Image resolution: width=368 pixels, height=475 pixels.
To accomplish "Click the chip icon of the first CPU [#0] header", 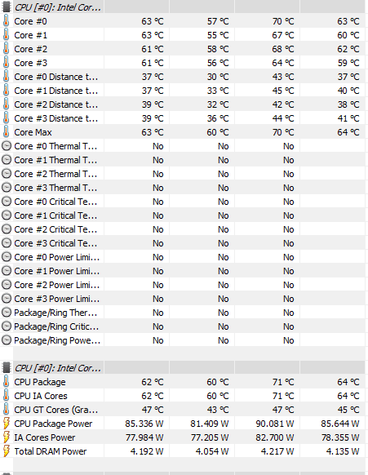I will pyautogui.click(x=7, y=7).
